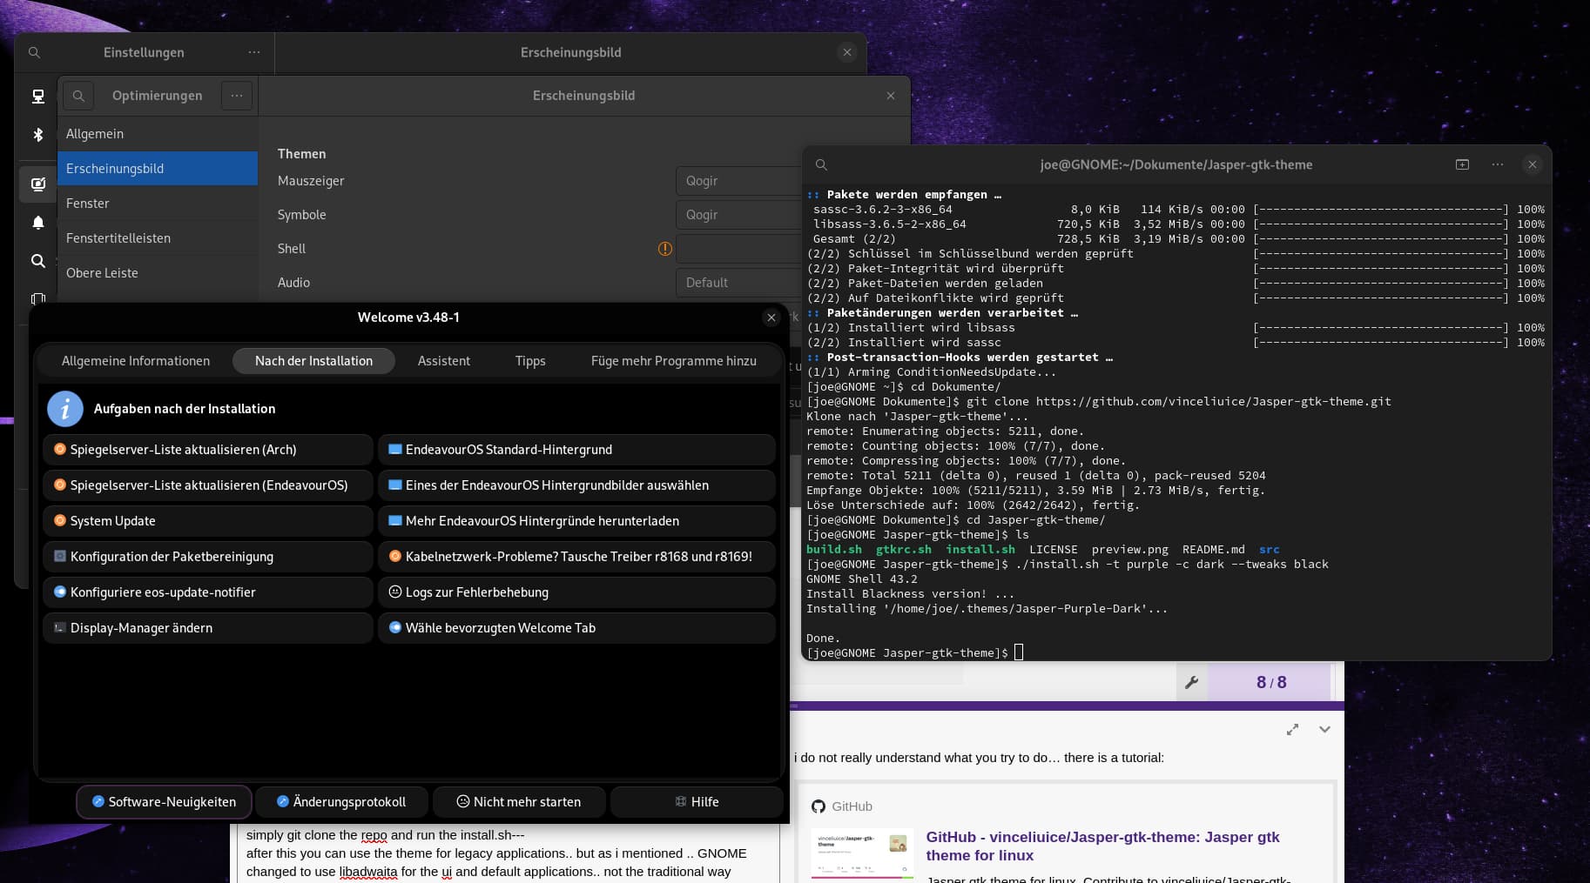Open Konfiguration der Paketbereinigung

208,557
